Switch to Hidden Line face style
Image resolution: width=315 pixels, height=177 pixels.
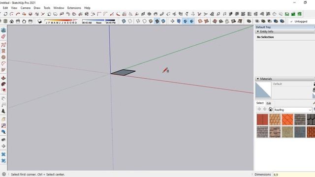tap(144, 21)
